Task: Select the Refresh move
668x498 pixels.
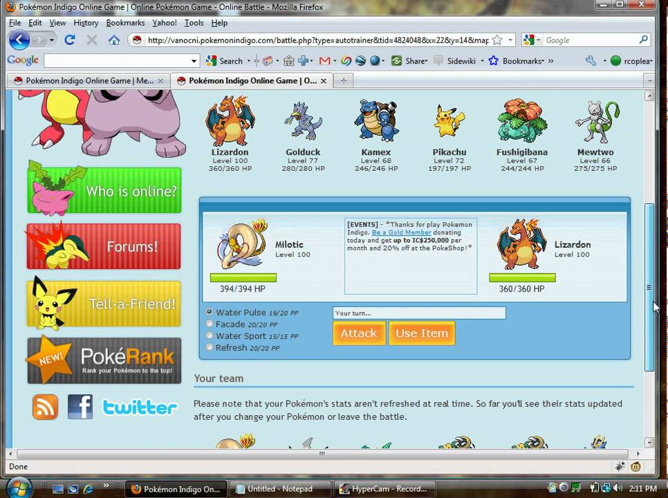Action: click(209, 347)
